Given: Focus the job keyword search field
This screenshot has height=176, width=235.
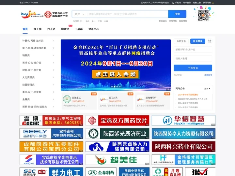Looking at the screenshot, I should tap(128, 14).
